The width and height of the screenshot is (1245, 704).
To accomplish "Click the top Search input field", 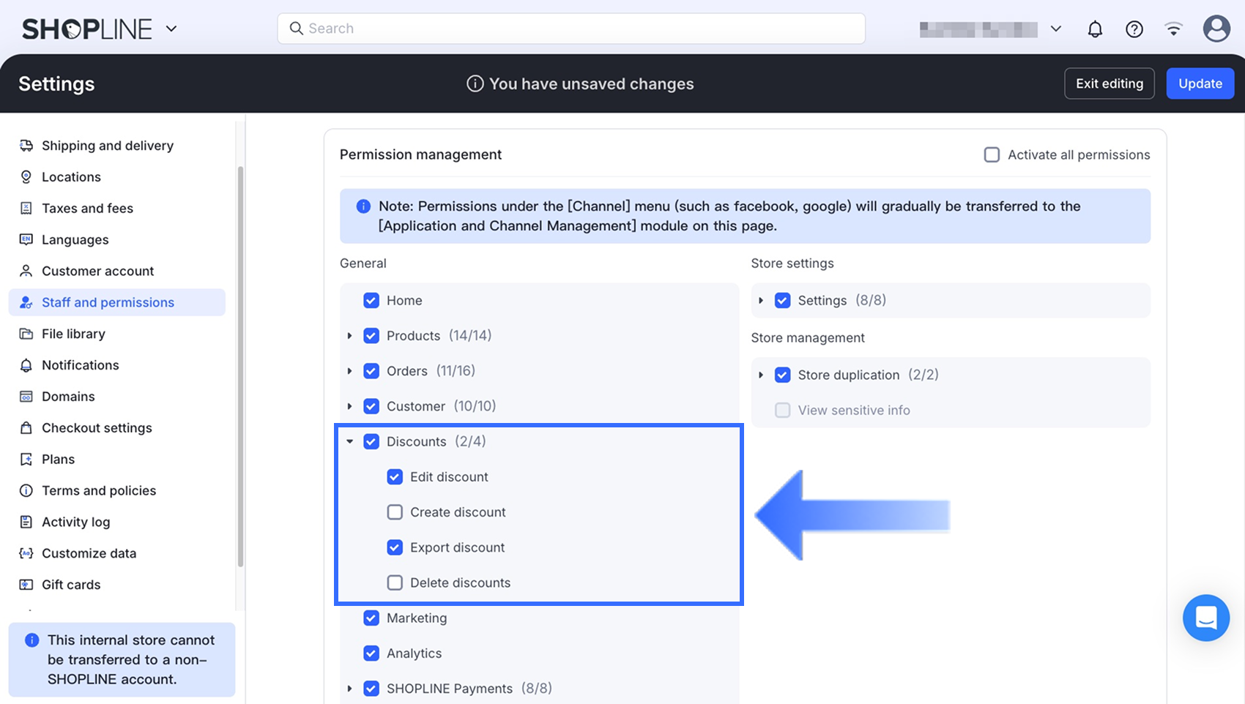I will pyautogui.click(x=571, y=29).
